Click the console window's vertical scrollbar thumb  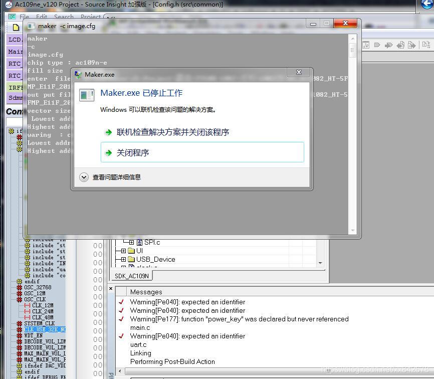coord(352,50)
